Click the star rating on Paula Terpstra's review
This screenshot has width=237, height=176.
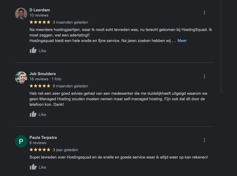pos(40,150)
